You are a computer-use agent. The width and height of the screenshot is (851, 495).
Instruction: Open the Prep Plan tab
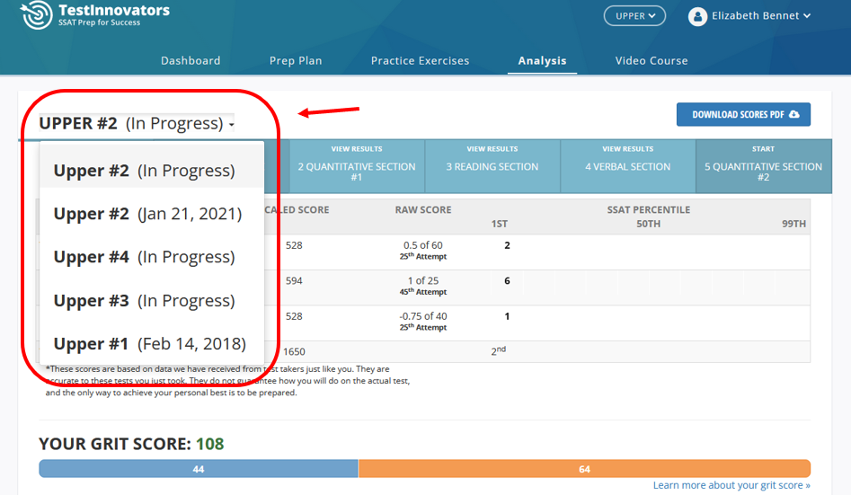(296, 61)
